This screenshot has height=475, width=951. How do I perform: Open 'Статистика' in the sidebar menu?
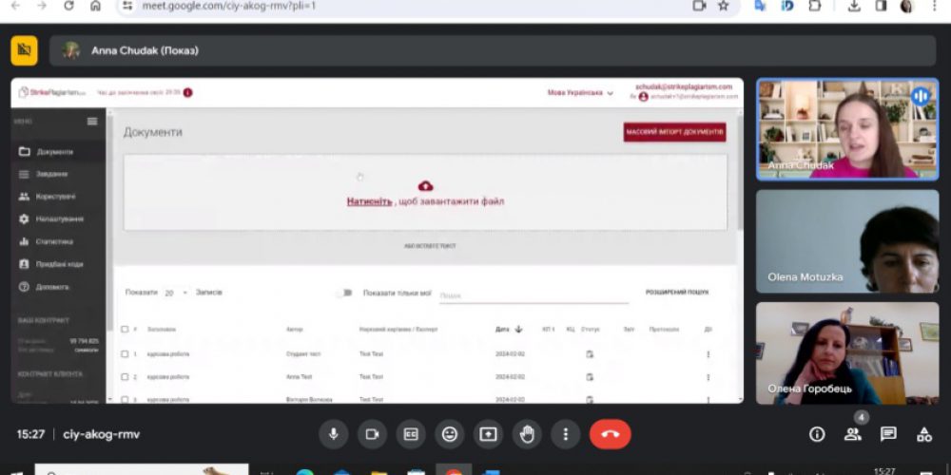(54, 241)
